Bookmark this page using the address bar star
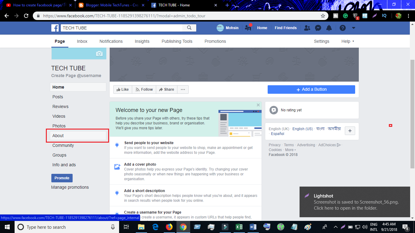Screen dimensions: 415x233 (323, 15)
